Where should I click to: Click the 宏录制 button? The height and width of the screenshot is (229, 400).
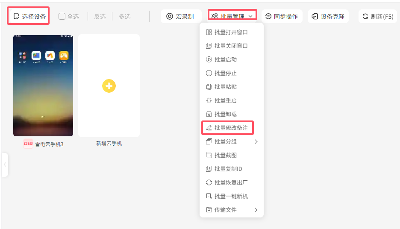tap(180, 16)
